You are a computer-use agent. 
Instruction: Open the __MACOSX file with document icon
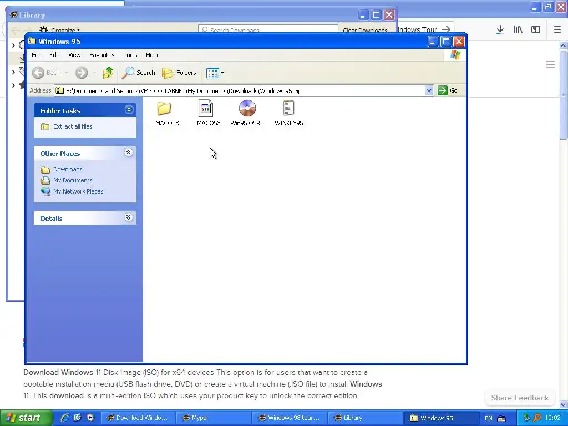click(x=206, y=108)
